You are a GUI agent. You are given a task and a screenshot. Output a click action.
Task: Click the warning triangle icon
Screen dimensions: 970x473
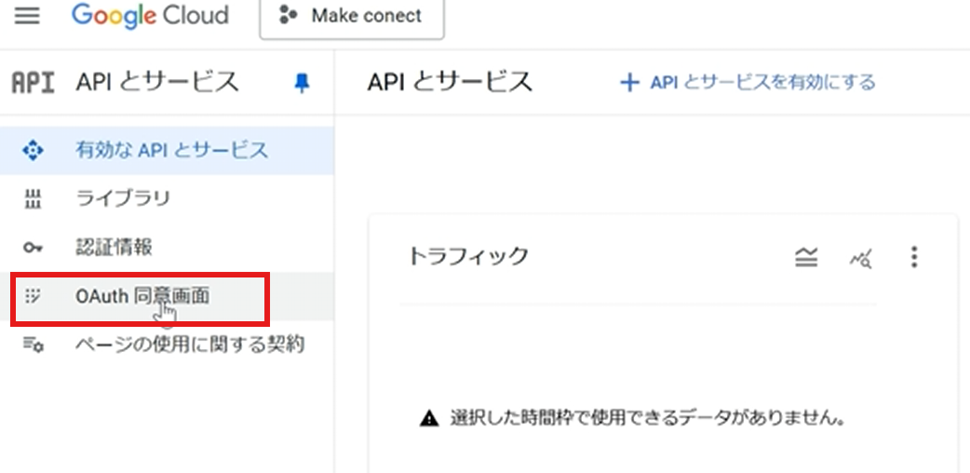(428, 419)
